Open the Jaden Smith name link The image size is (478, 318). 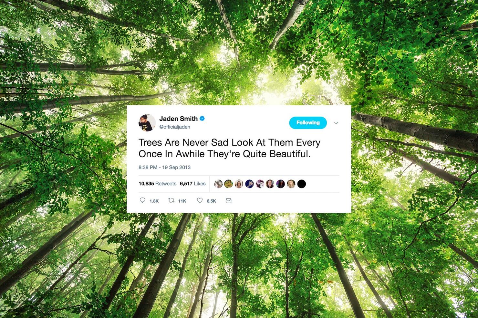pos(178,119)
